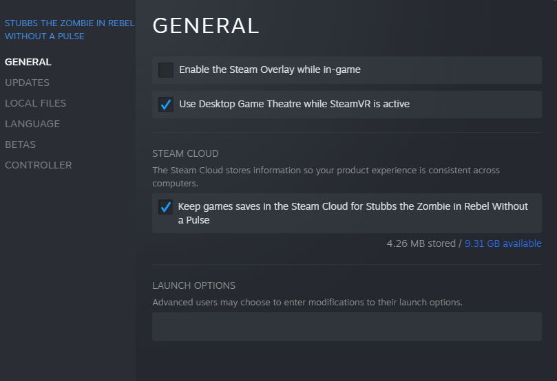Switch to the Local Files tab
Image resolution: width=557 pixels, height=381 pixels.
click(x=35, y=103)
